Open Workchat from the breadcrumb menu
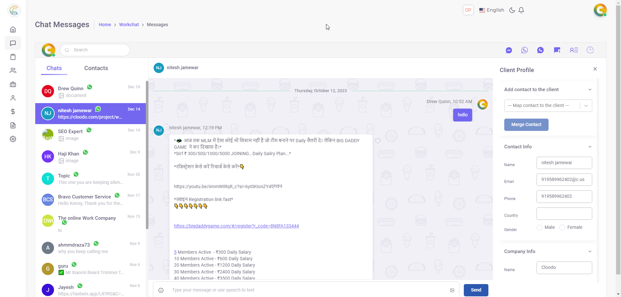Viewport: 621px width, 297px height. pos(129,25)
